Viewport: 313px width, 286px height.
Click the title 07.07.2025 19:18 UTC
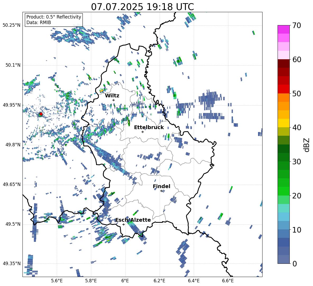[x=142, y=7]
